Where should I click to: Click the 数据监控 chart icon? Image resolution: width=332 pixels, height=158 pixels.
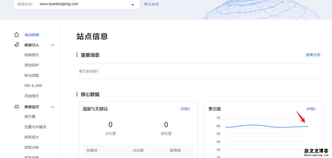[17, 107]
